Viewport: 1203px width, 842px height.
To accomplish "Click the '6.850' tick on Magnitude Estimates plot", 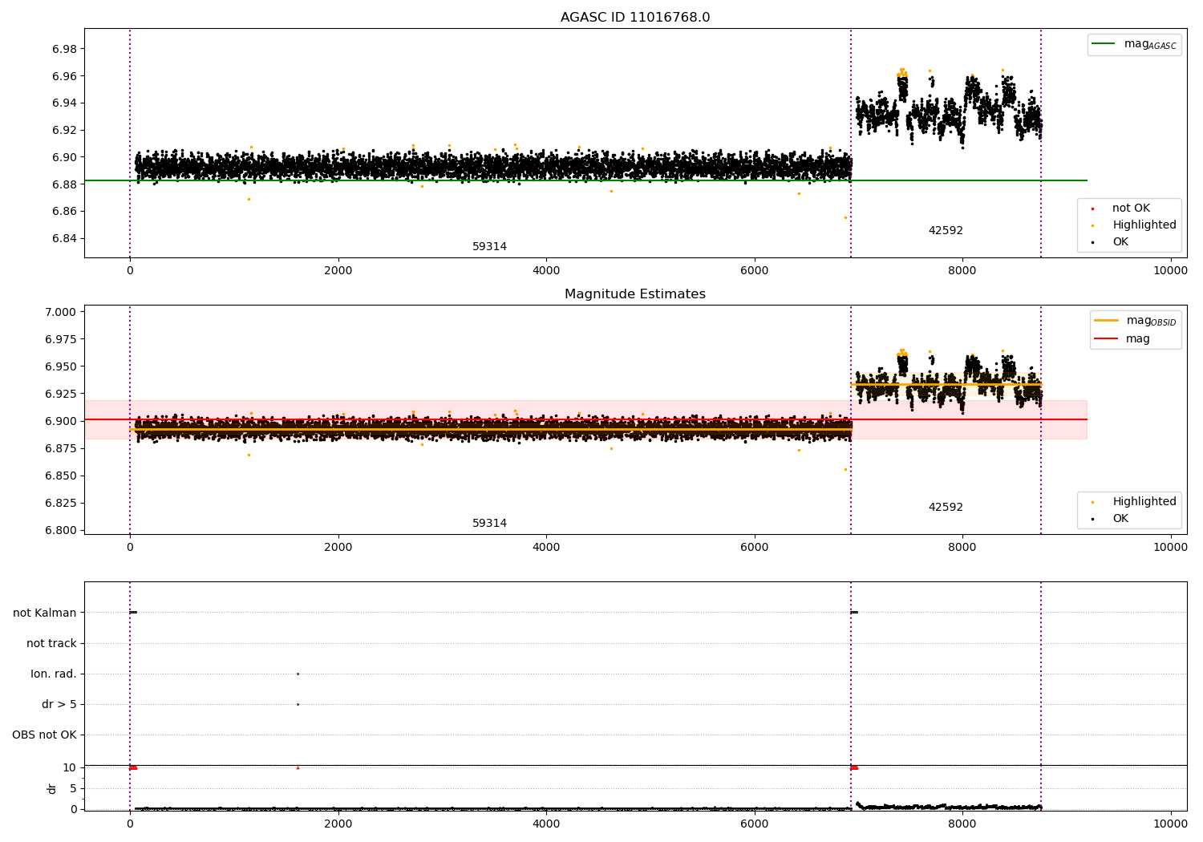I will click(x=60, y=476).
